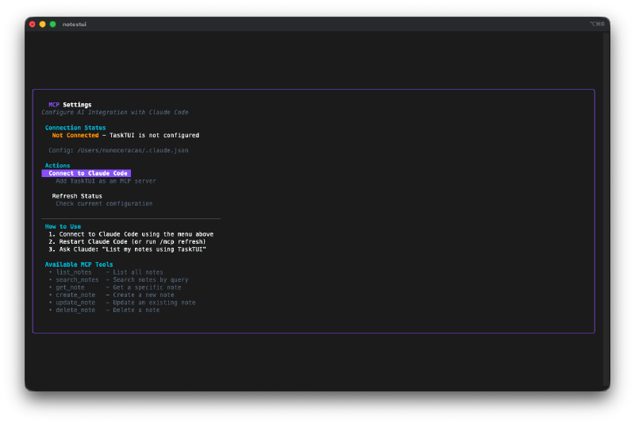Image resolution: width=635 pixels, height=424 pixels.
Task: Close the notestui window with red button
Action: [33, 25]
